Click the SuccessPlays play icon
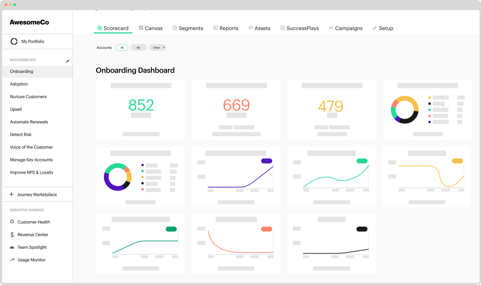 [x=282, y=28]
